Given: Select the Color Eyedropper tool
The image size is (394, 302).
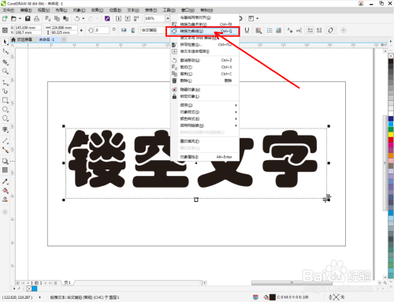Looking at the screenshot, I should click(5, 181).
